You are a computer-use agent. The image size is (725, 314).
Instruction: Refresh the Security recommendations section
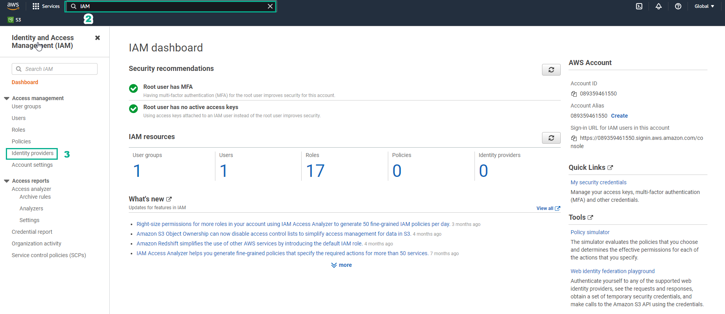click(x=551, y=70)
